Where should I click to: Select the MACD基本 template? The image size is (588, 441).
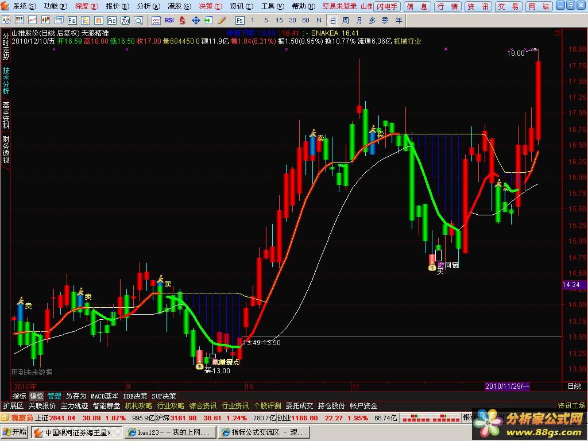pos(105,396)
